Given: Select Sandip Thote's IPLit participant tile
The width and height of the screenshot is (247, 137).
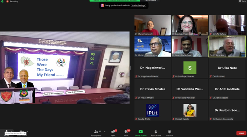Looking at the screenshot, I should click(152, 110).
